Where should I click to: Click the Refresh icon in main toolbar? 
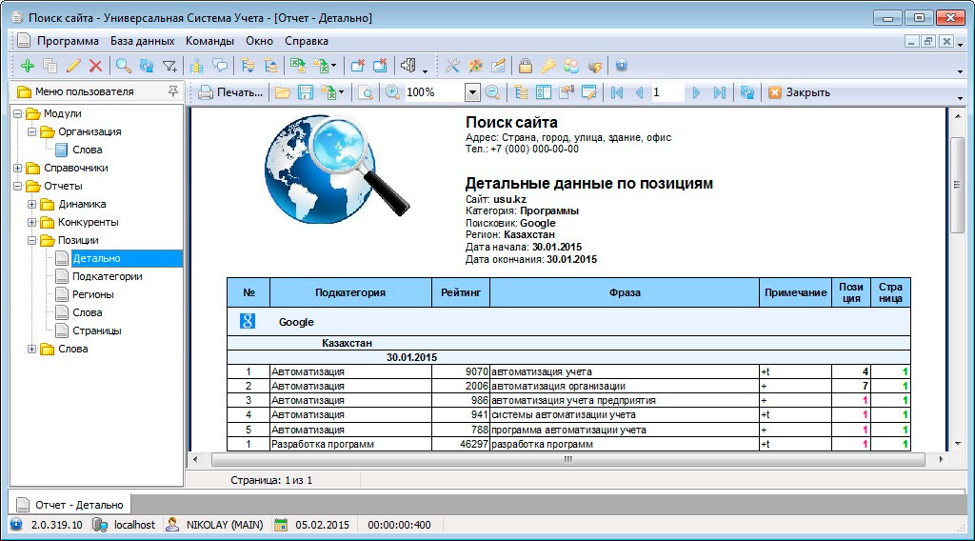pos(146,66)
